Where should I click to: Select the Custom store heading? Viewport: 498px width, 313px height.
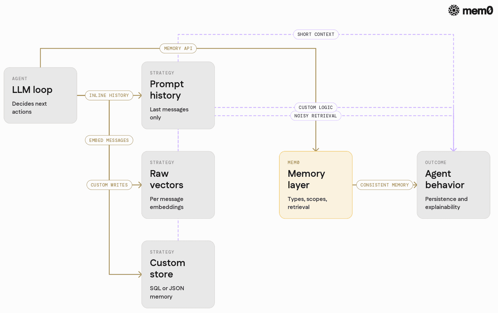[167, 268]
